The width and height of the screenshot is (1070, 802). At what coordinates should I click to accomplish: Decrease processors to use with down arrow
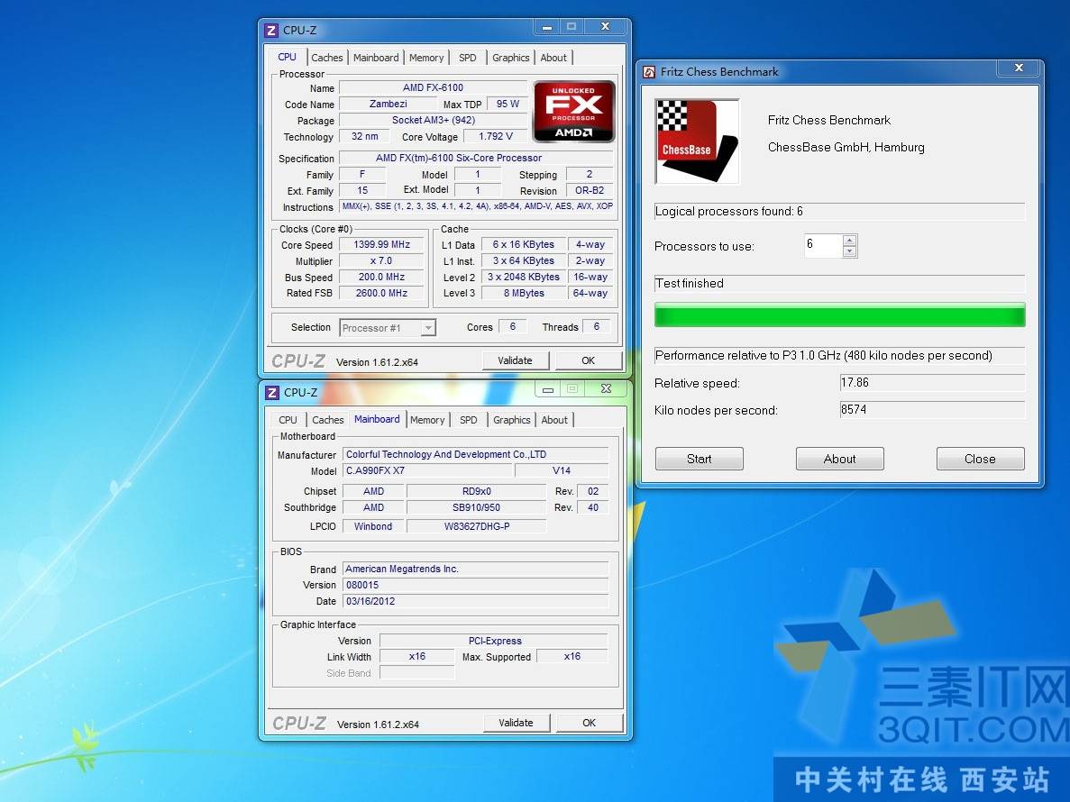click(x=849, y=251)
